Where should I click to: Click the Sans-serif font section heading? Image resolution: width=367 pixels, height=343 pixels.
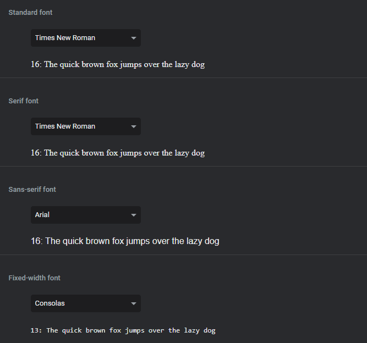click(x=32, y=190)
